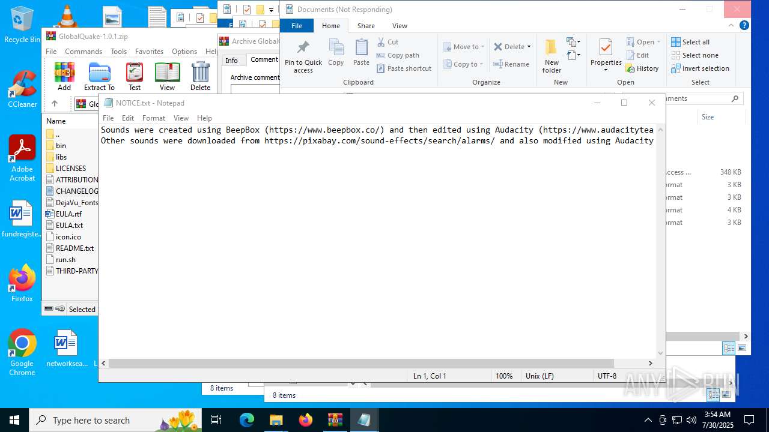Click the Add button in WinRAR toolbar
This screenshot has height=432, width=769.
64,77
